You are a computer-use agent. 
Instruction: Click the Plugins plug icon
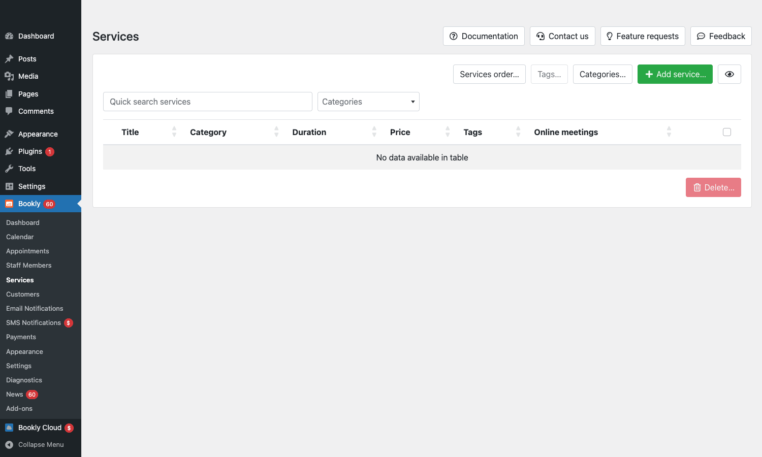click(x=9, y=151)
